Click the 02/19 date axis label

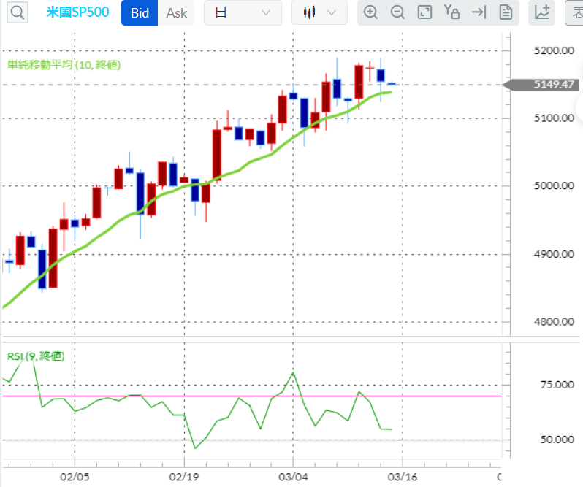coord(184,477)
